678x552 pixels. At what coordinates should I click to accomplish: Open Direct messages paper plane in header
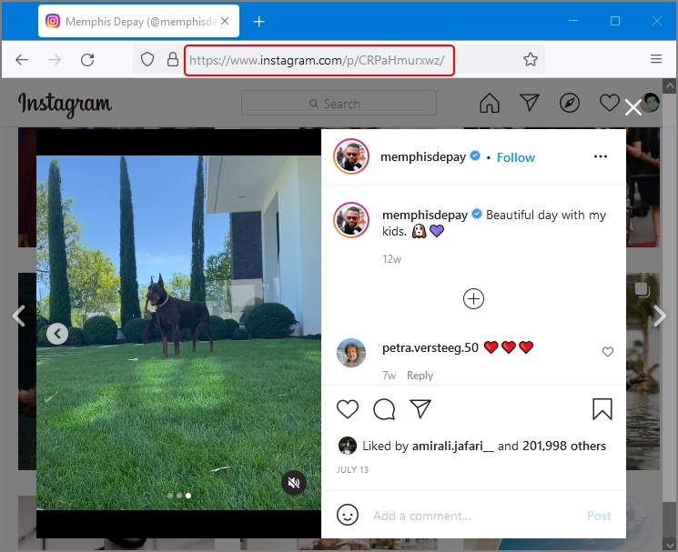point(530,103)
